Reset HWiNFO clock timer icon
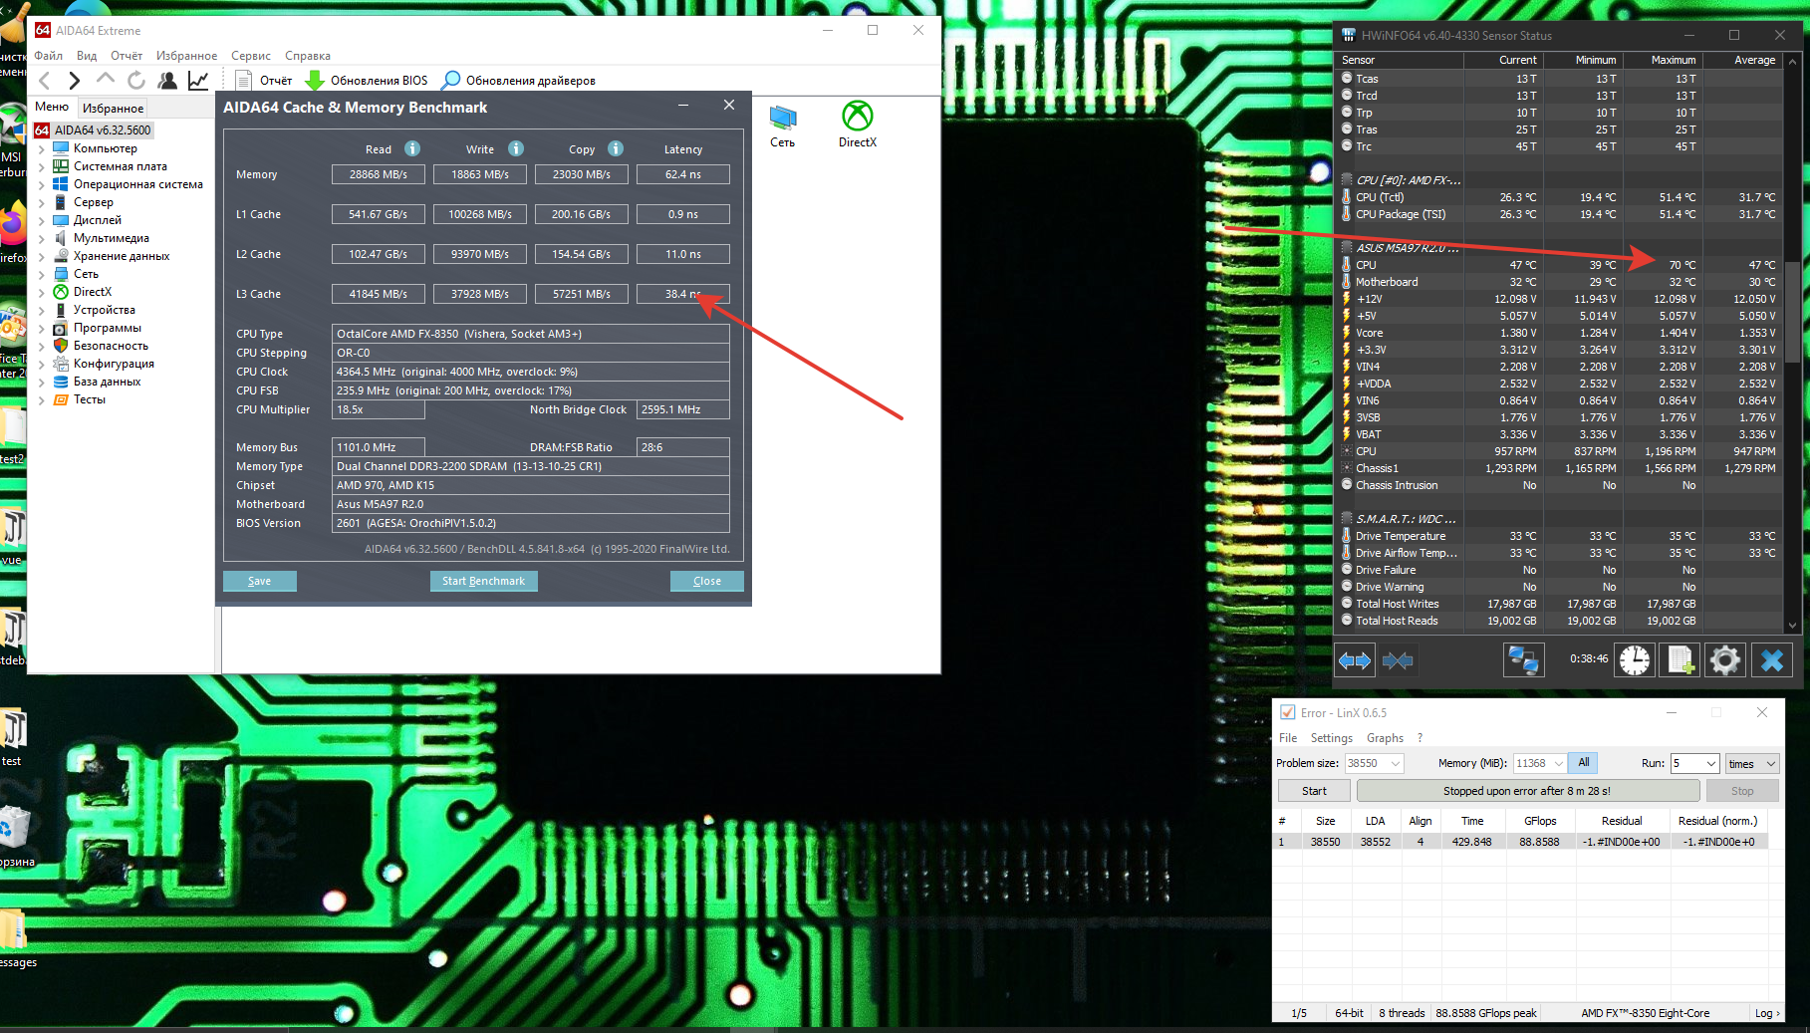 pos(1635,659)
